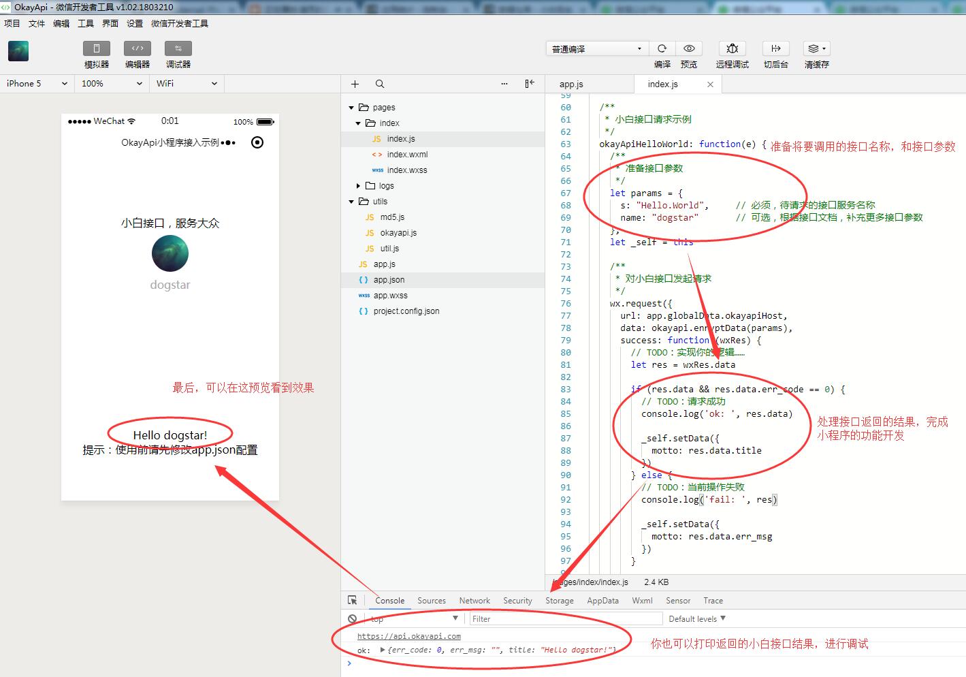This screenshot has height=677, width=966.
Task: Toggle the debugger (调试器) panel button
Action: 178,48
